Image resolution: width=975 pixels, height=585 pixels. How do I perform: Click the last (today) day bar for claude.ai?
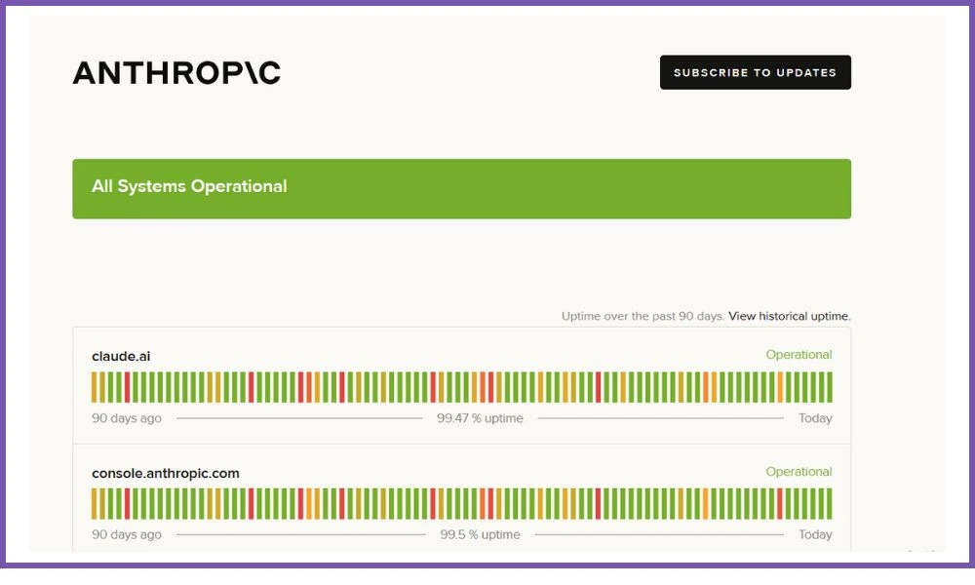point(829,387)
